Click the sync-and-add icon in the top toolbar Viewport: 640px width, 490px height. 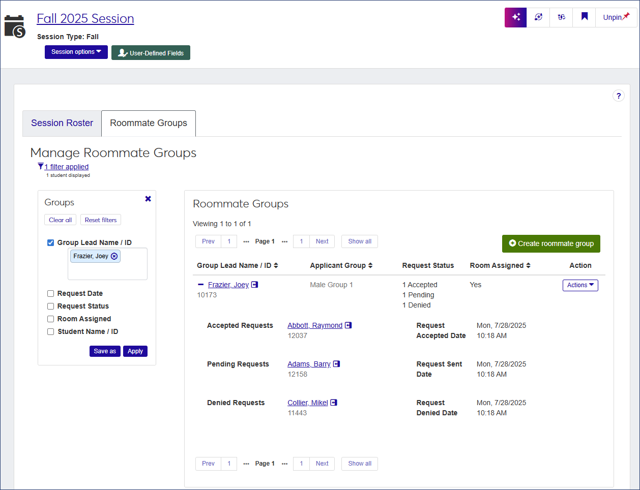point(538,17)
